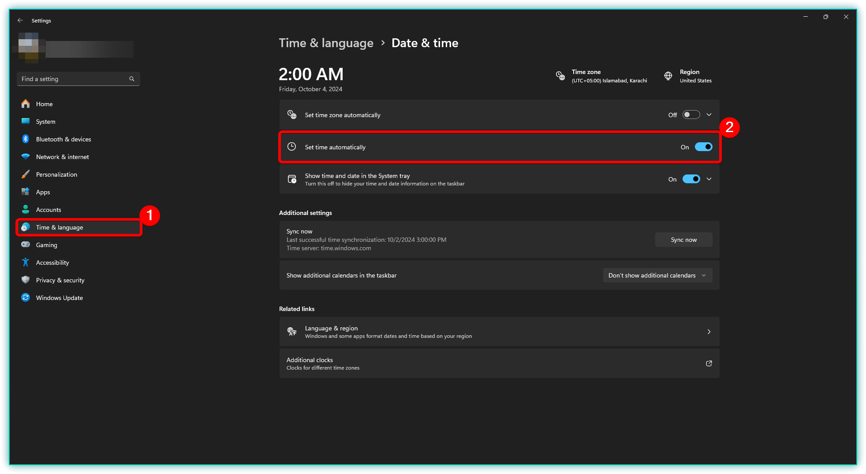Expand the System tray time options chevron
The height and width of the screenshot is (474, 866).
(x=709, y=179)
